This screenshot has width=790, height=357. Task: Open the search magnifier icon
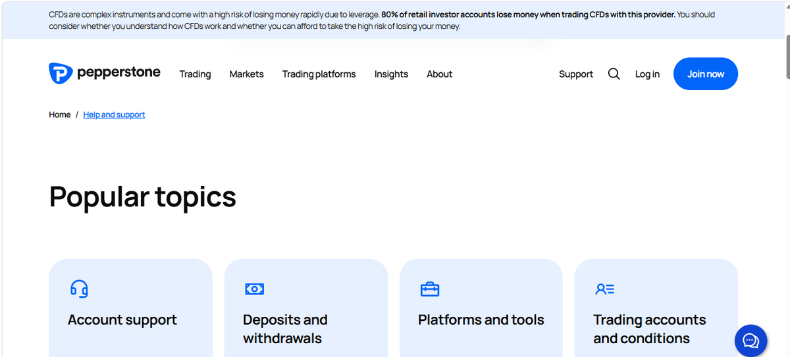click(614, 74)
